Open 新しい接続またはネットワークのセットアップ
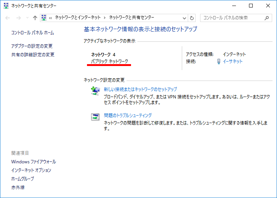The height and width of the screenshot is (198, 277). click(x=140, y=89)
